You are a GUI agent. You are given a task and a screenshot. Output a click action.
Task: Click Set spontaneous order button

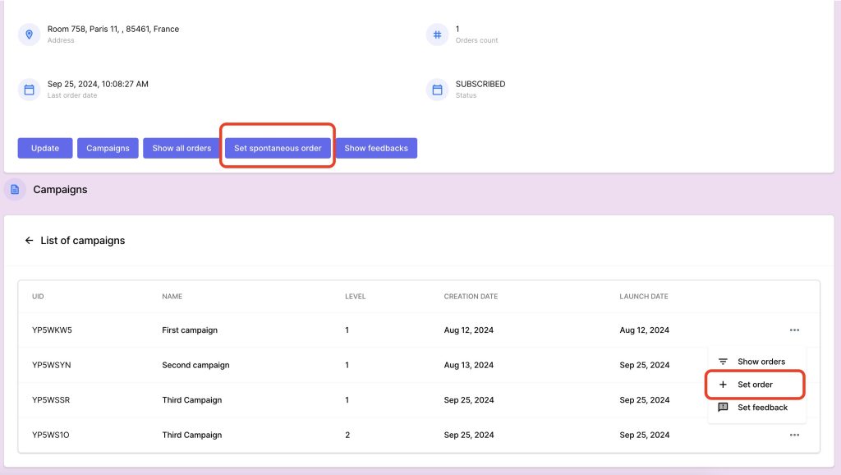click(x=278, y=148)
